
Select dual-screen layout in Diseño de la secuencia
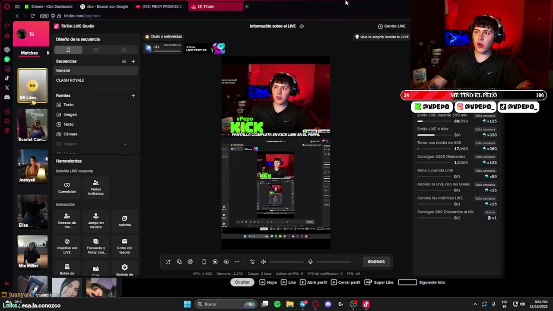124,50
